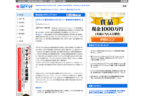Open ranking item メガネトップ 冨沢社長のTOB
The width and height of the screenshot is (144, 96).
[x=107, y=52]
